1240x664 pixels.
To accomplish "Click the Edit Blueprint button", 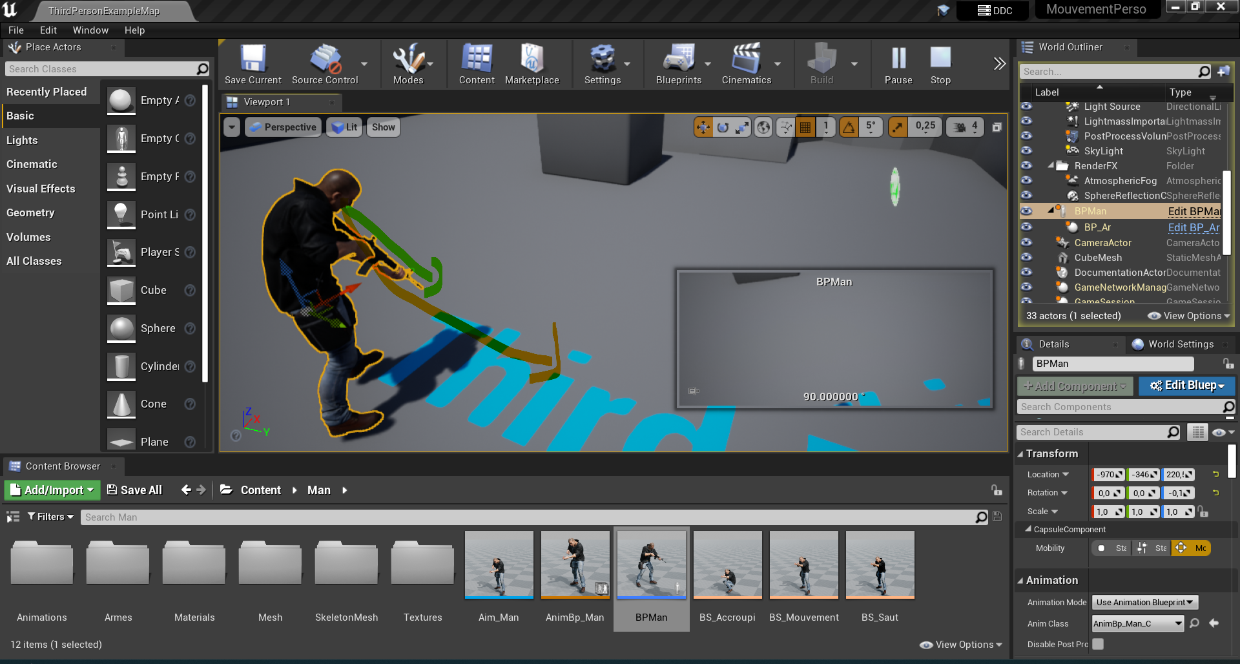I will (1186, 386).
